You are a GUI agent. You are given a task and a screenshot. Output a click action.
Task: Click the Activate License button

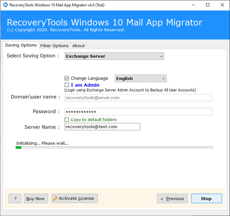(x=75, y=198)
